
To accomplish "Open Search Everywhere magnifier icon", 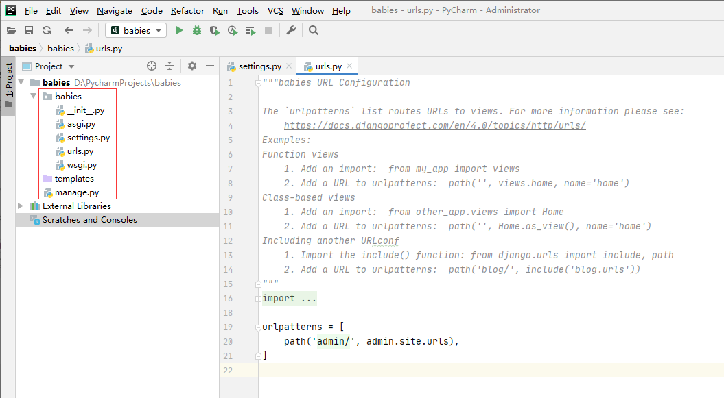I will coord(314,30).
